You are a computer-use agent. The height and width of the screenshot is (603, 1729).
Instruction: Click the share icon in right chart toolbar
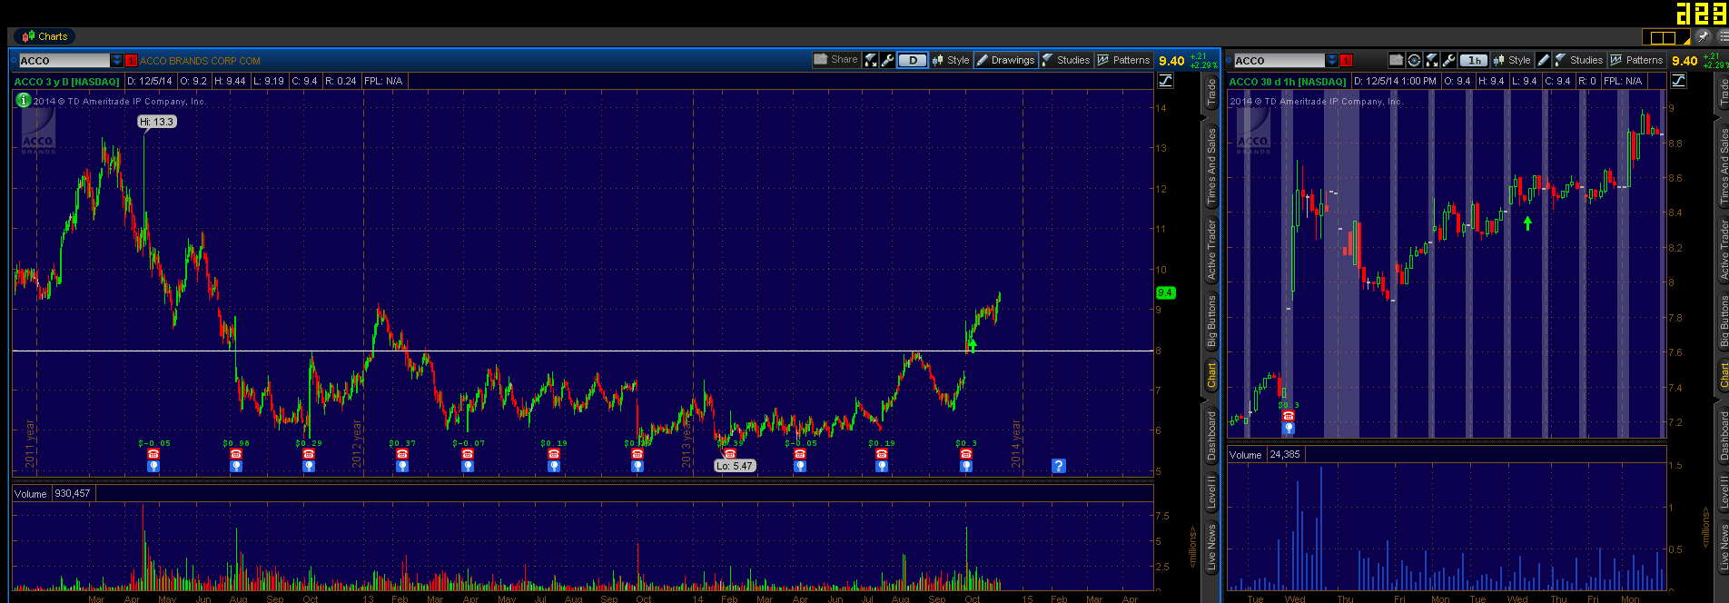point(1397,60)
